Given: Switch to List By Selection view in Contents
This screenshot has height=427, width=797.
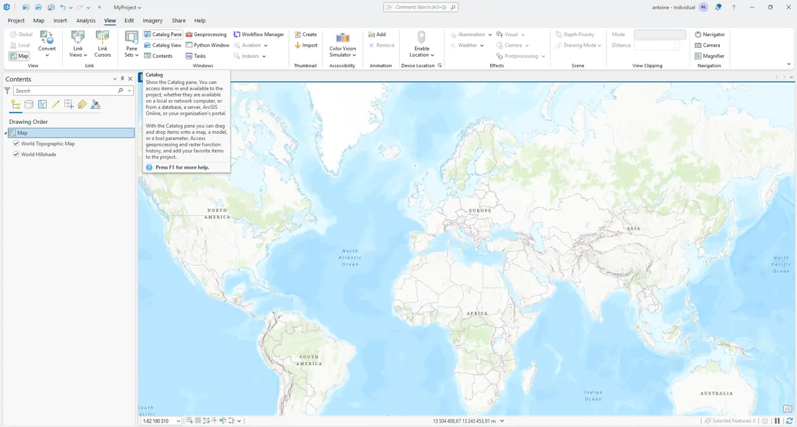Looking at the screenshot, I should 42,104.
